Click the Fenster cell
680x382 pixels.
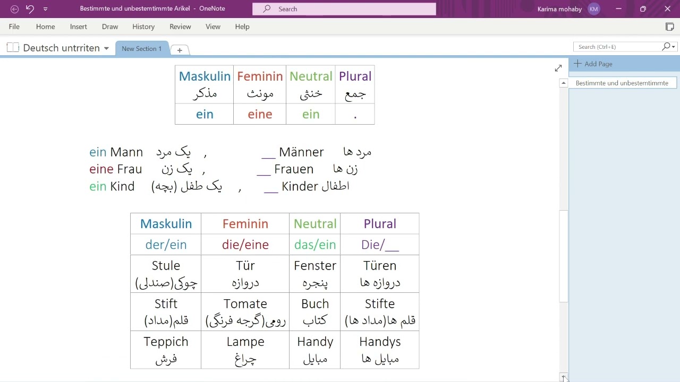(x=315, y=274)
